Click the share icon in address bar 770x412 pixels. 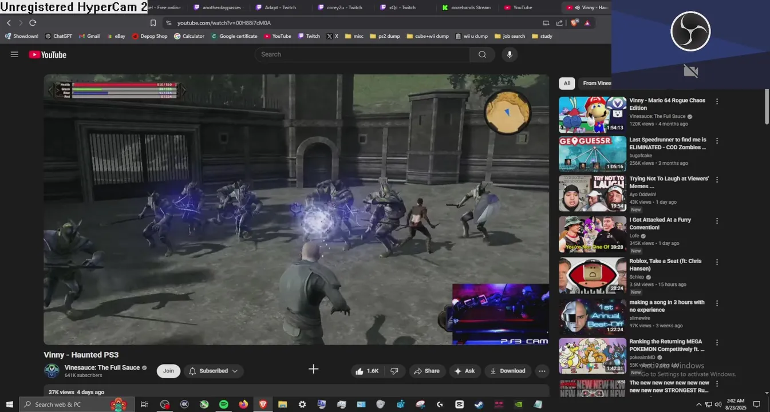click(558, 23)
